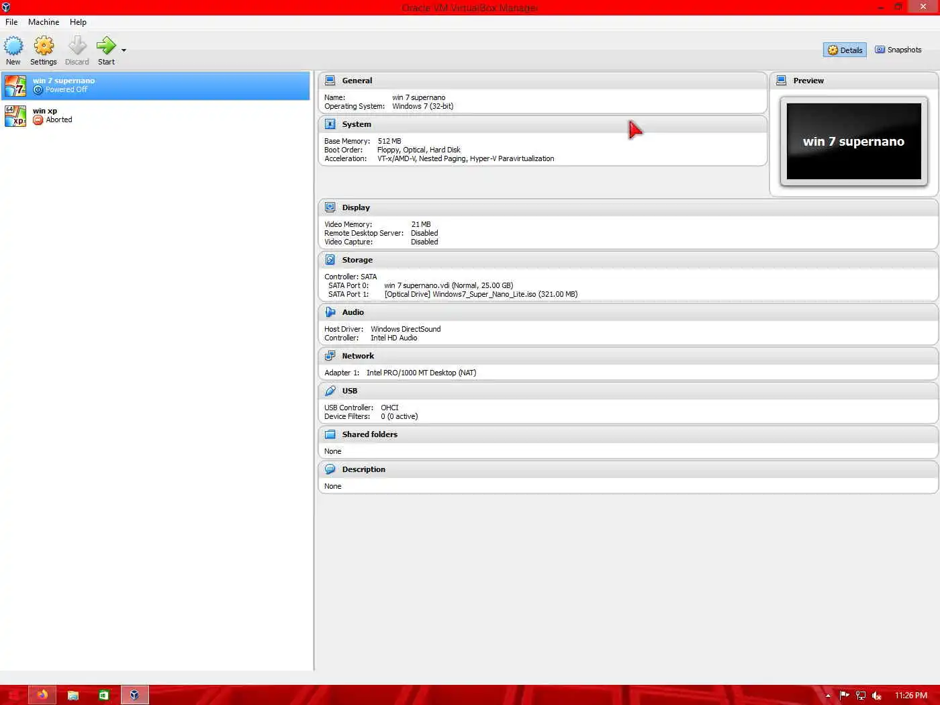Screen dimensions: 940x705
Task: Open the Shared folders heading link
Action: coord(370,434)
